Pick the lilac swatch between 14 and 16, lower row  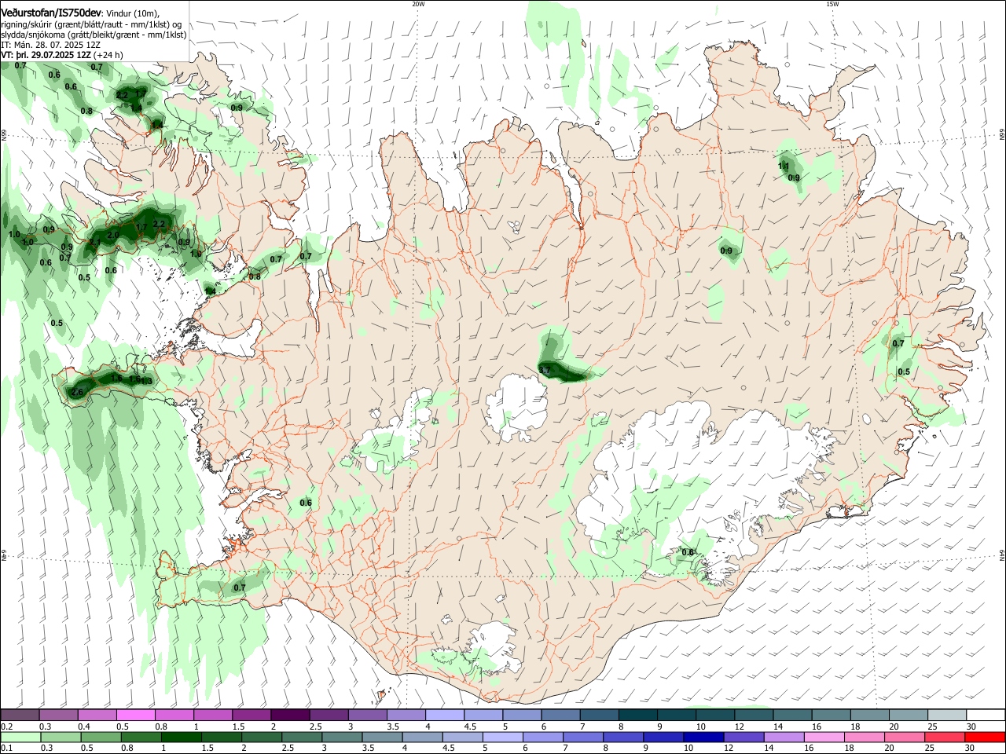click(x=784, y=737)
